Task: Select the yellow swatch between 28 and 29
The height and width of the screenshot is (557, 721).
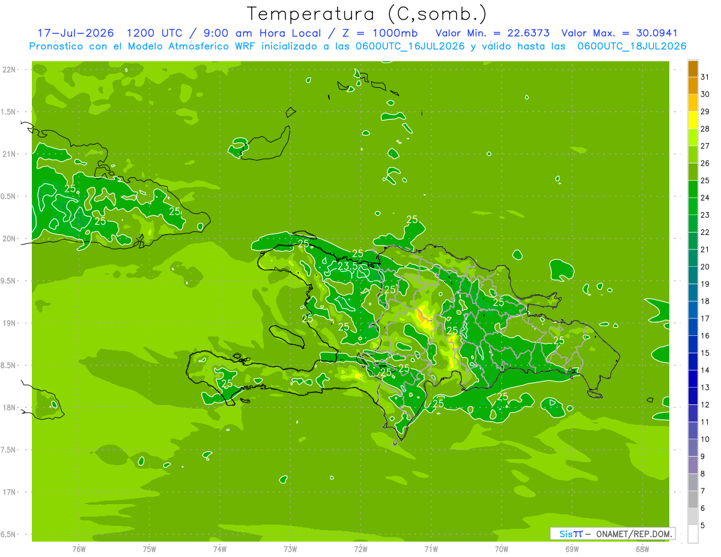Action: coord(693,120)
